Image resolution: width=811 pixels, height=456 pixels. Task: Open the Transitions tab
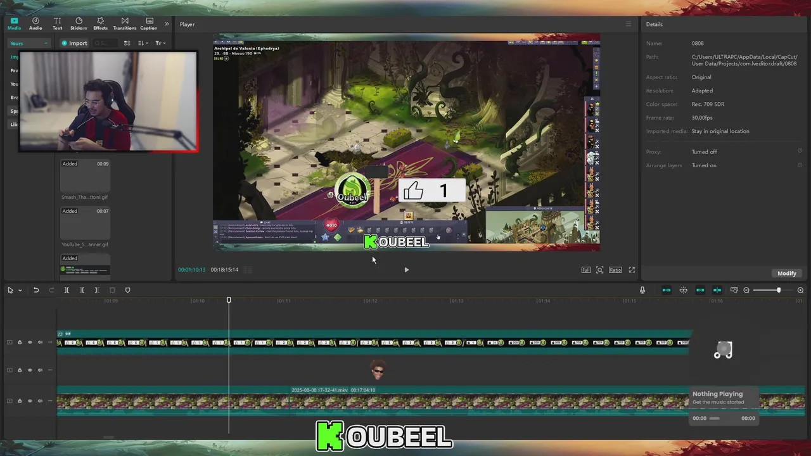point(124,23)
